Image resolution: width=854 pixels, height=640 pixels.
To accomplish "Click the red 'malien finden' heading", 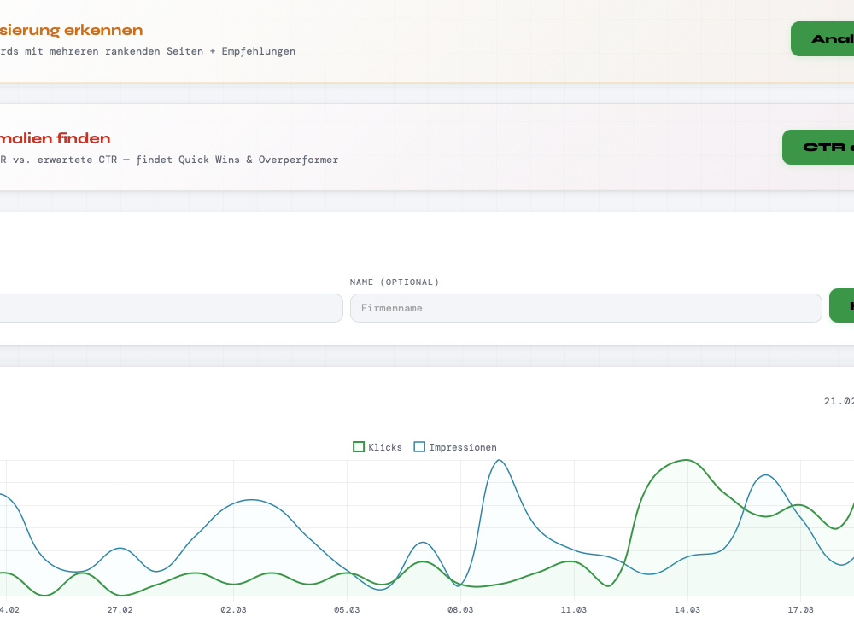I will [x=55, y=138].
